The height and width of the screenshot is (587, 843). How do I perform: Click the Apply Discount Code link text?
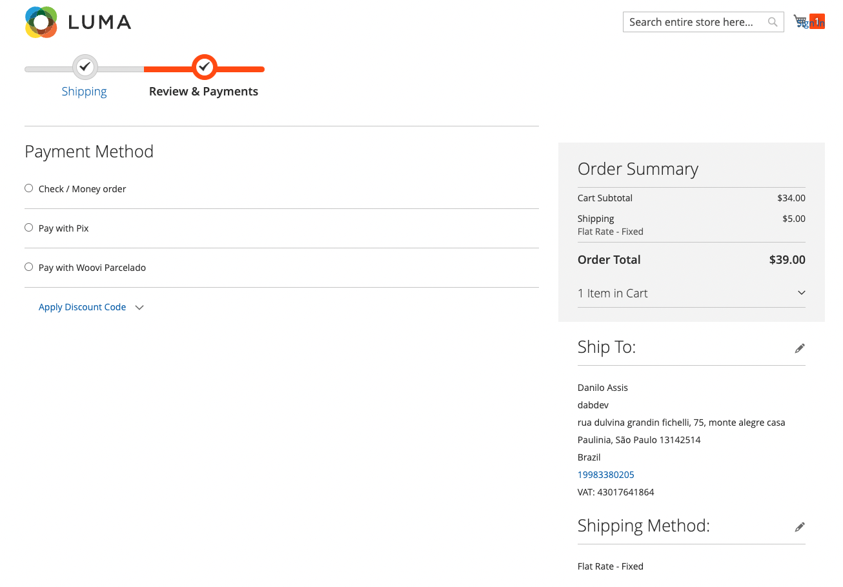82,307
